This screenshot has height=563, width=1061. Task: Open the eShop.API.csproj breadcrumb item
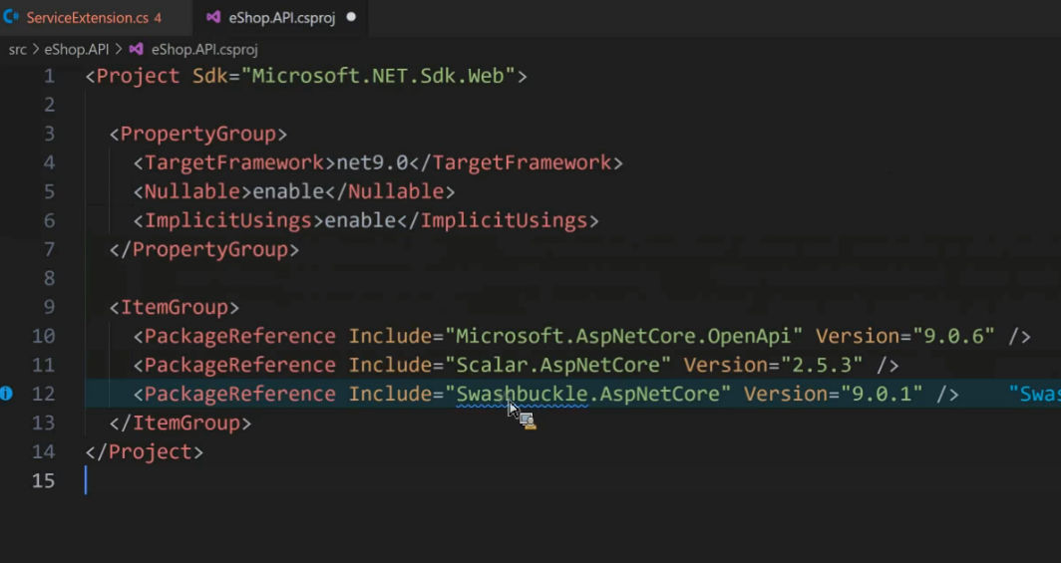click(204, 50)
